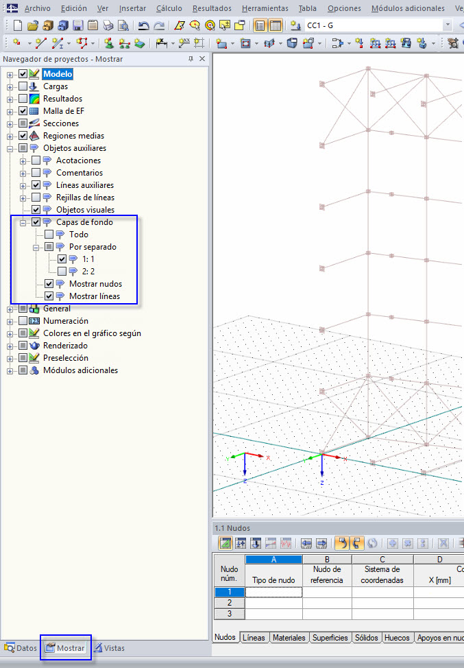Expand the Numeración tree node

coord(10,322)
